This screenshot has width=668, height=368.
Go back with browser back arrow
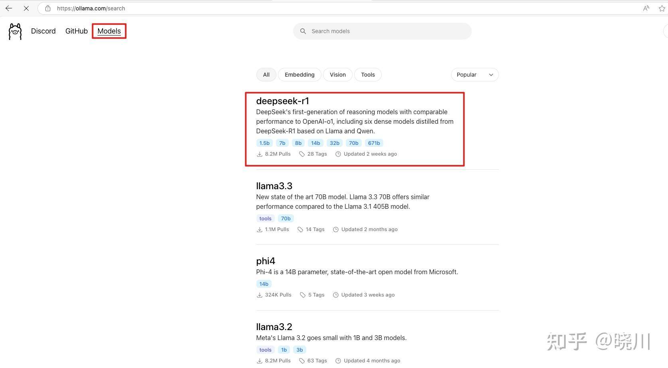[x=9, y=8]
